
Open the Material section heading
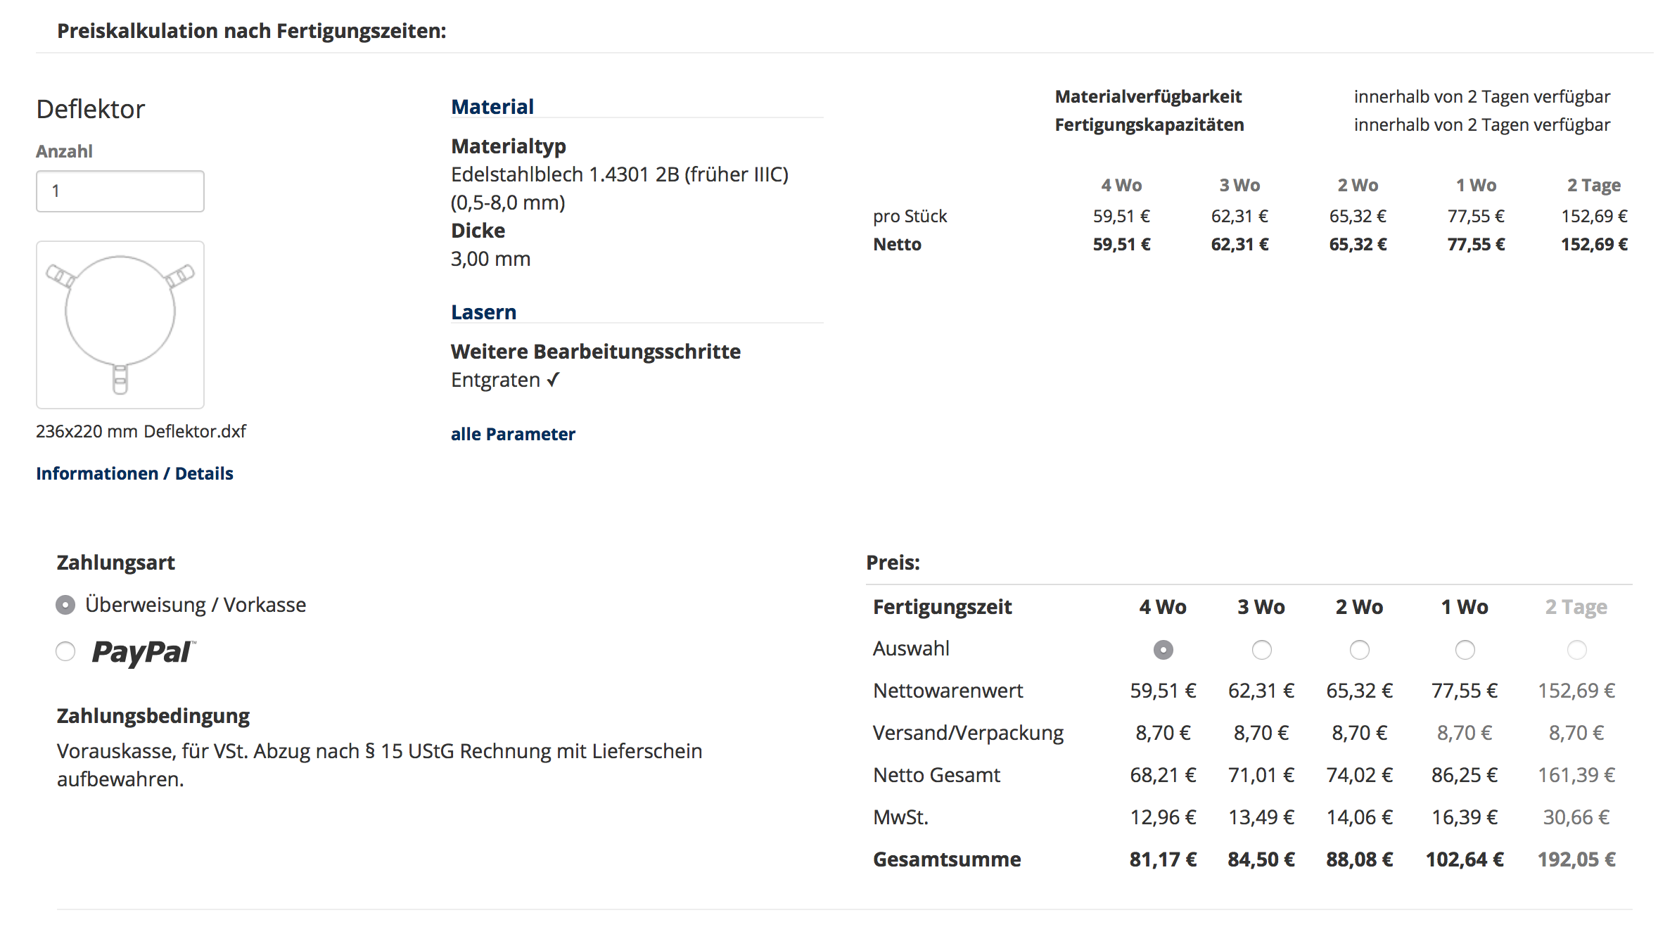(492, 107)
